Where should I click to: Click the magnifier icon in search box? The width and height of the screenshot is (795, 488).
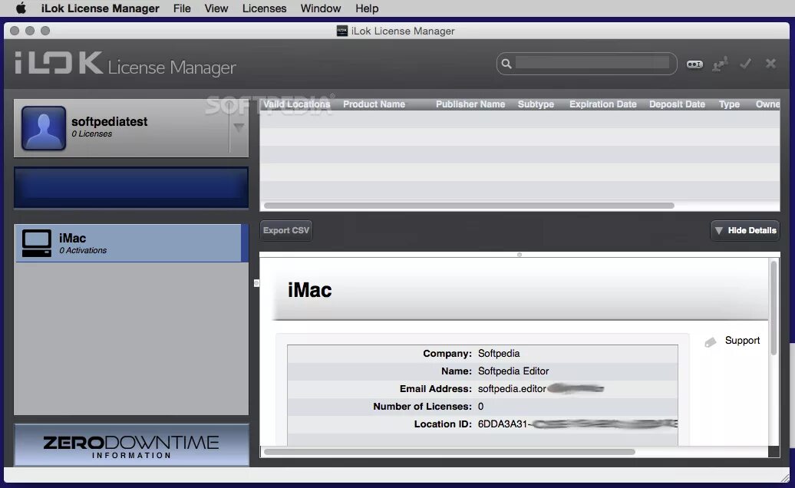(x=506, y=64)
